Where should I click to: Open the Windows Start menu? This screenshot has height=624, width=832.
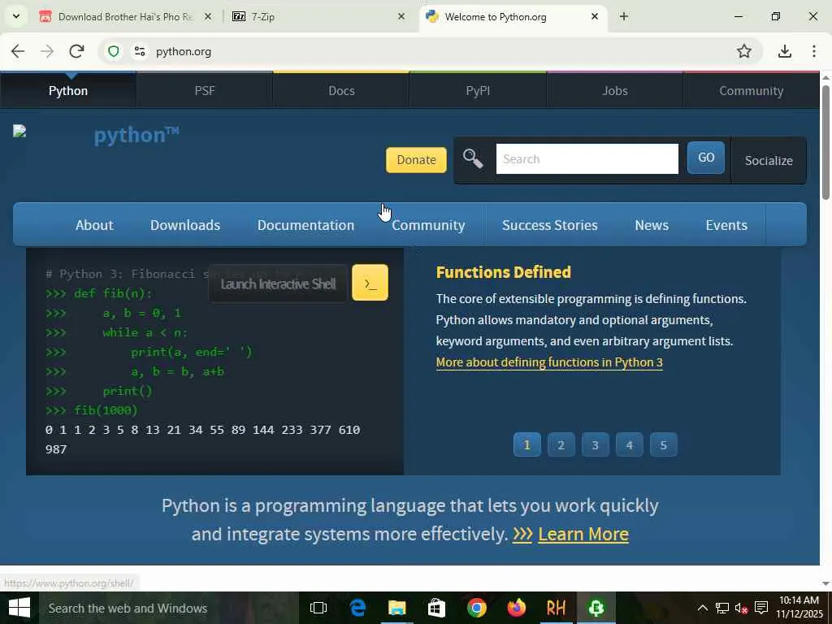pyautogui.click(x=19, y=608)
